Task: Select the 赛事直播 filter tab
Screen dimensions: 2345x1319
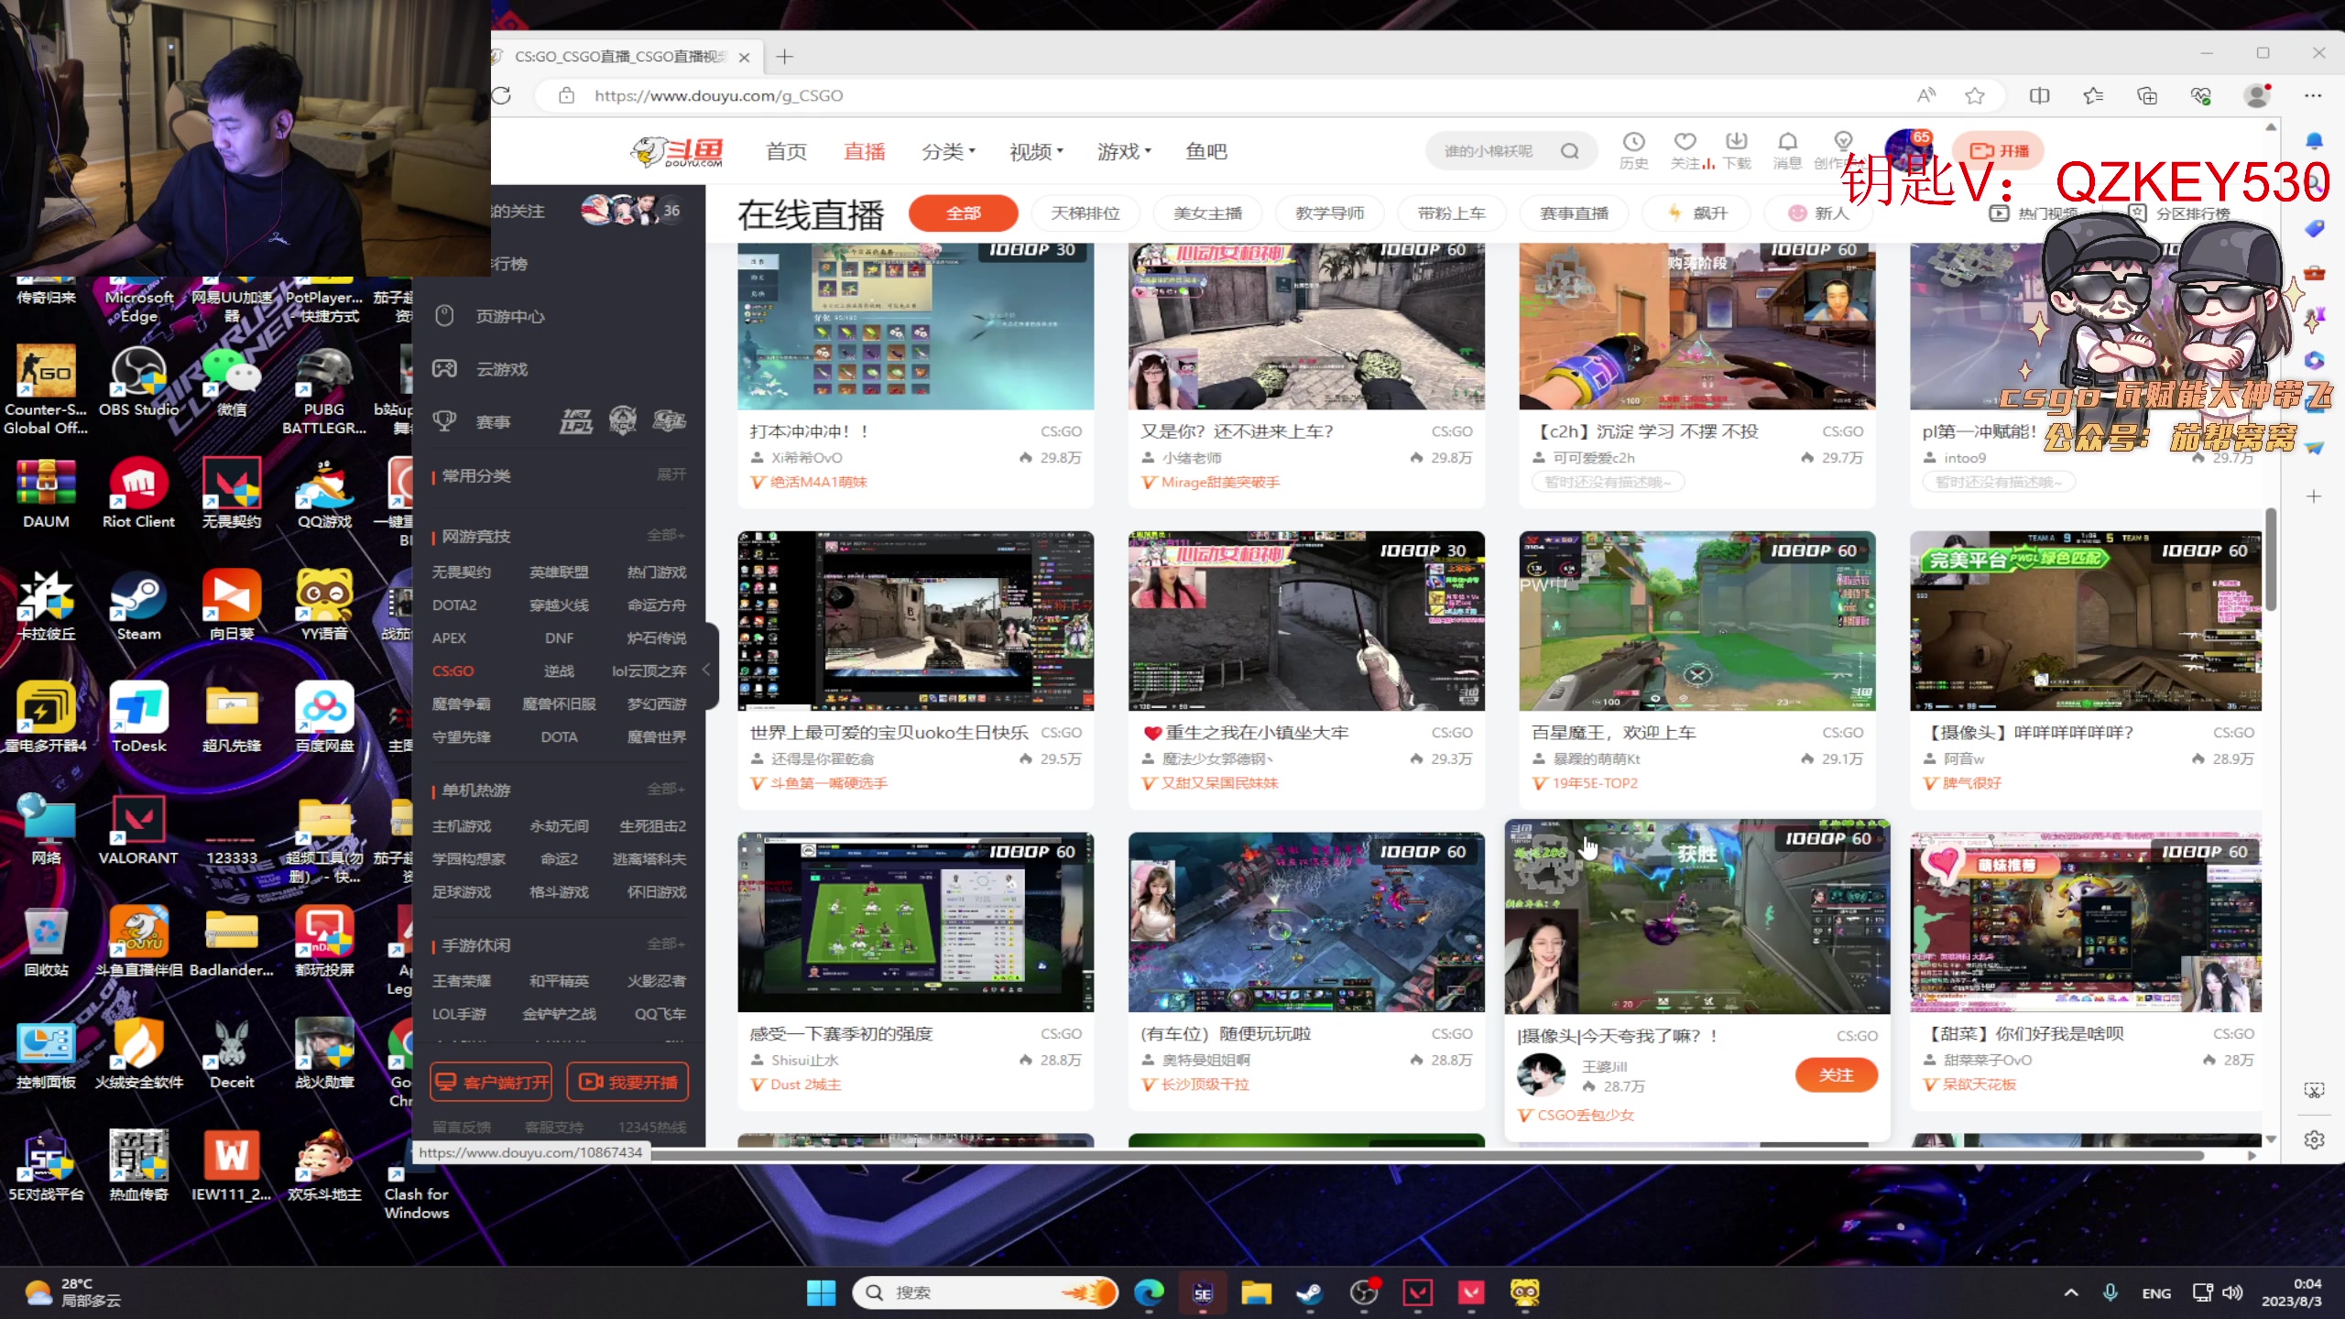Action: click(1575, 213)
